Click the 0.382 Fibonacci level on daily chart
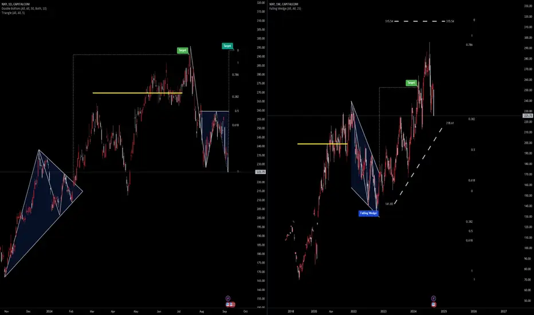The width and height of the screenshot is (534, 315). click(x=235, y=97)
